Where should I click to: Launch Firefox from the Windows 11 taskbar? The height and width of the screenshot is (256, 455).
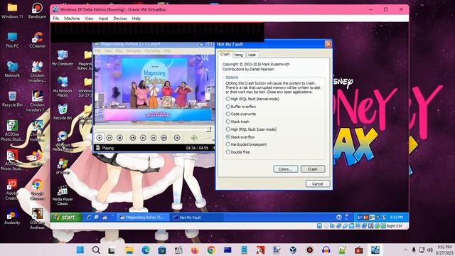195,250
